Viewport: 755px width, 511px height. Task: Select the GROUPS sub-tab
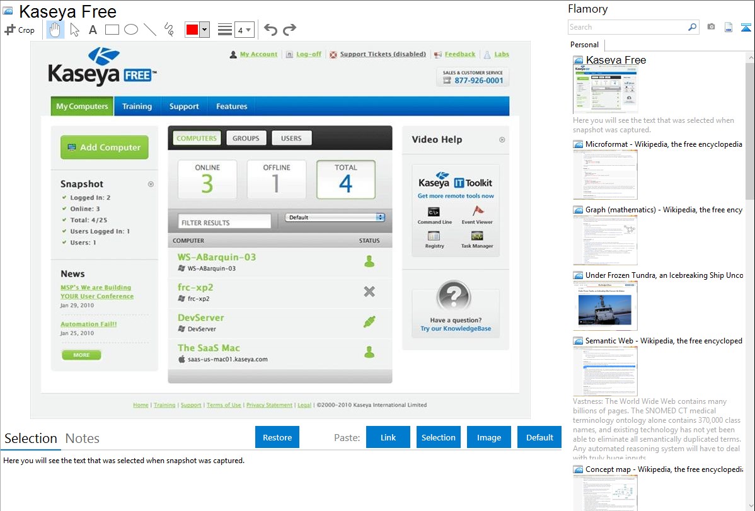[246, 138]
